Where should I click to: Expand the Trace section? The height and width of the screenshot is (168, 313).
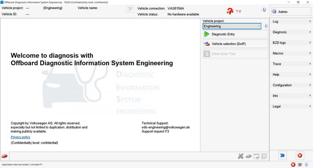pyautogui.click(x=291, y=64)
